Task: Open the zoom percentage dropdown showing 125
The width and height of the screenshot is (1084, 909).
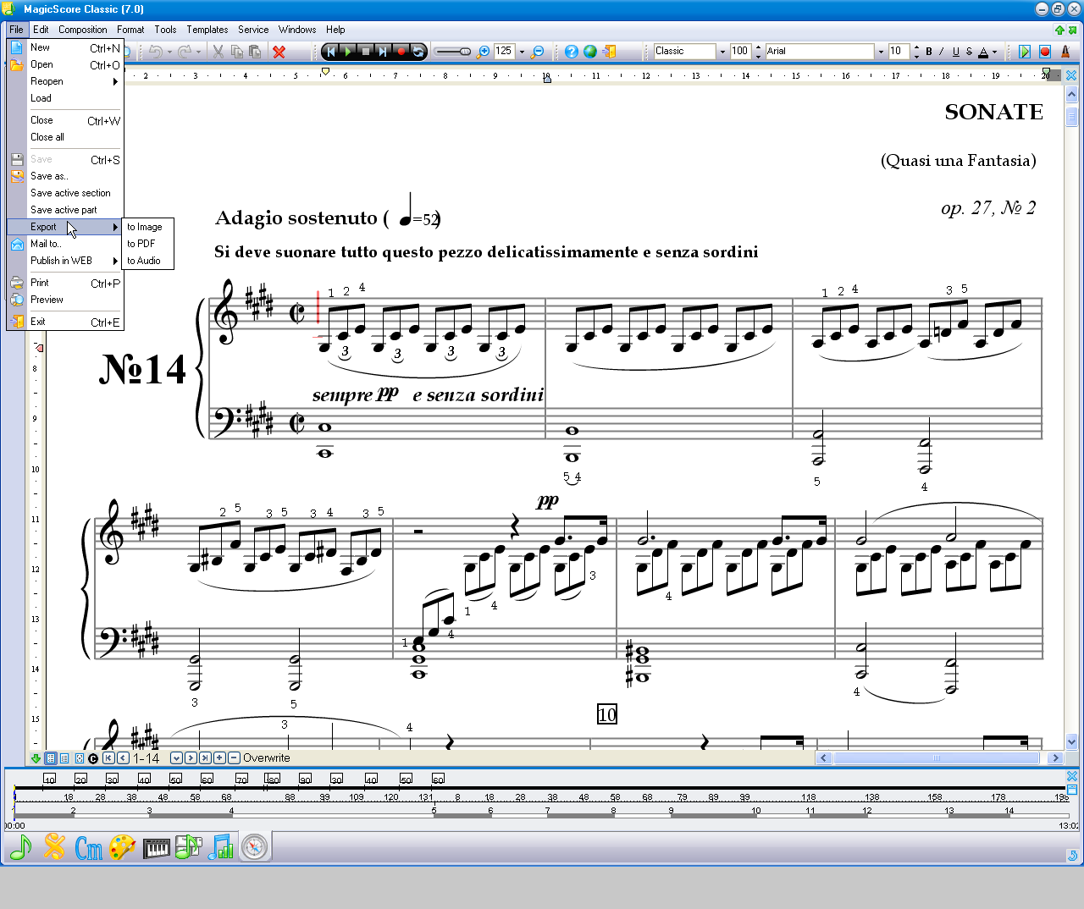Action: pos(522,52)
